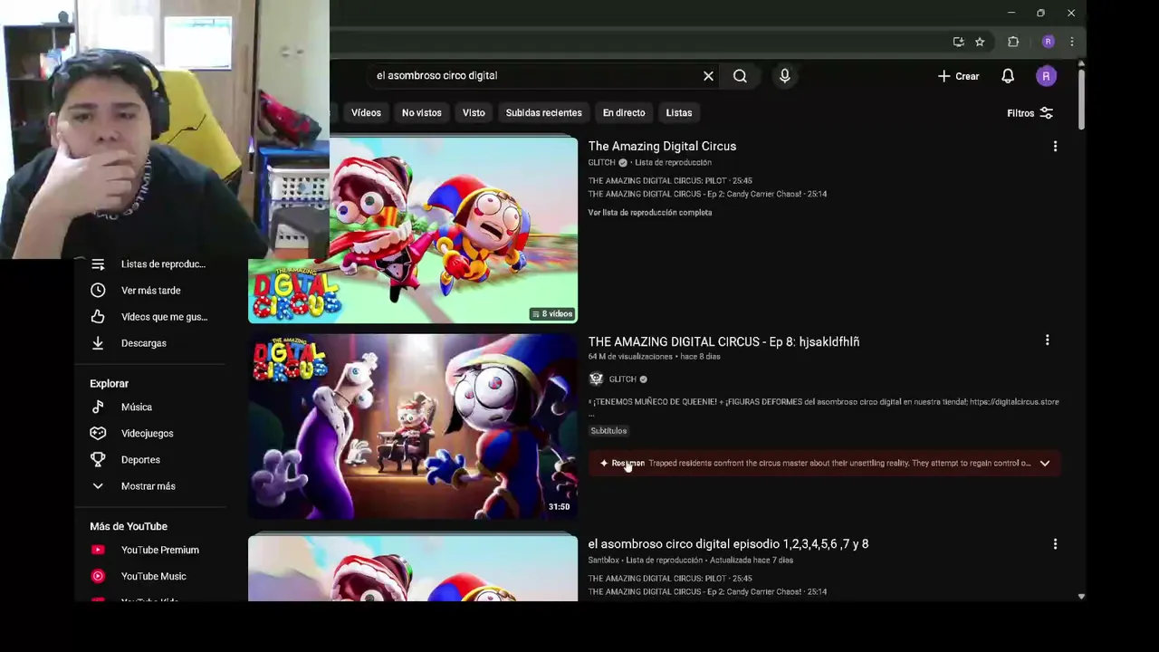Select the Visto filter chip

(474, 113)
